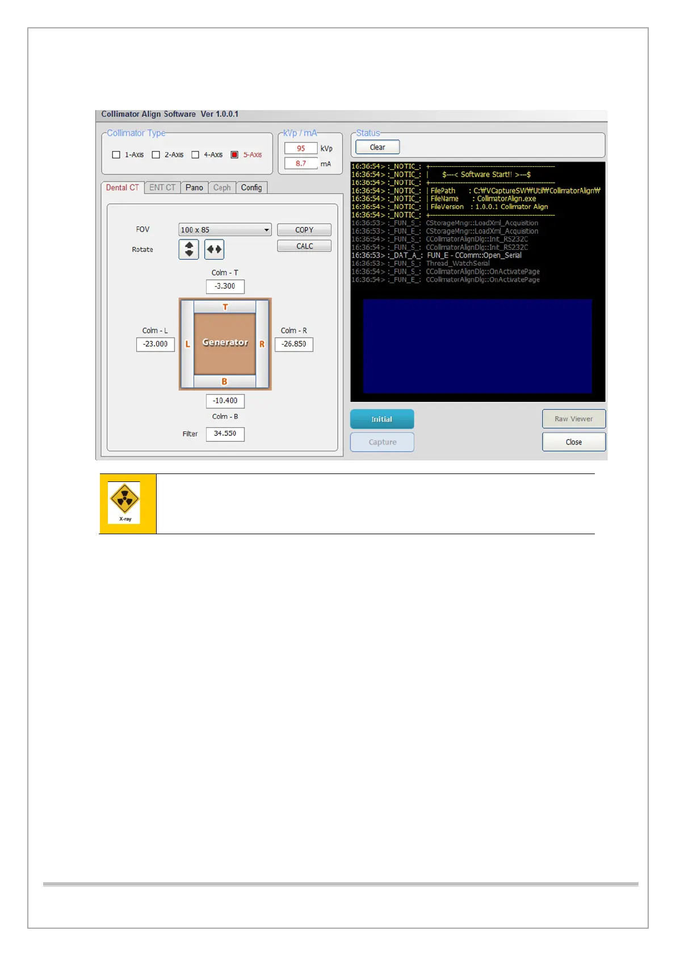The width and height of the screenshot is (676, 956).
Task: Open the FOV 100 x 85 dropdown
Action: (225, 230)
